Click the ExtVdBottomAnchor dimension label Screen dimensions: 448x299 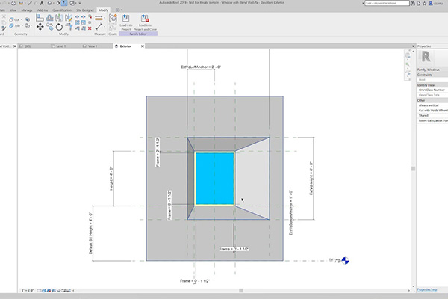tap(291, 212)
